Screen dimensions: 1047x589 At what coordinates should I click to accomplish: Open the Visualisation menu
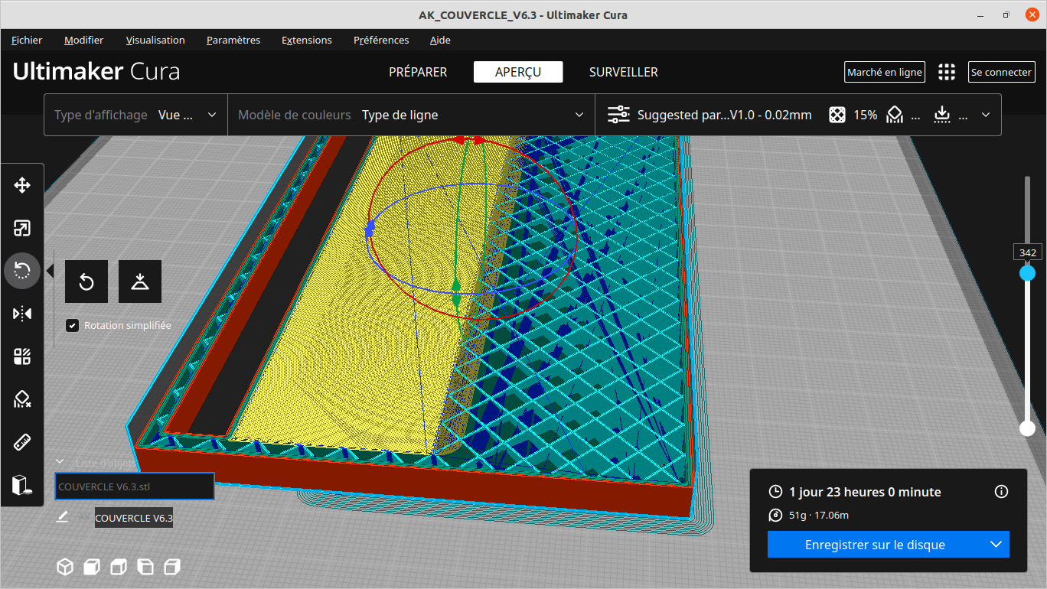(155, 40)
